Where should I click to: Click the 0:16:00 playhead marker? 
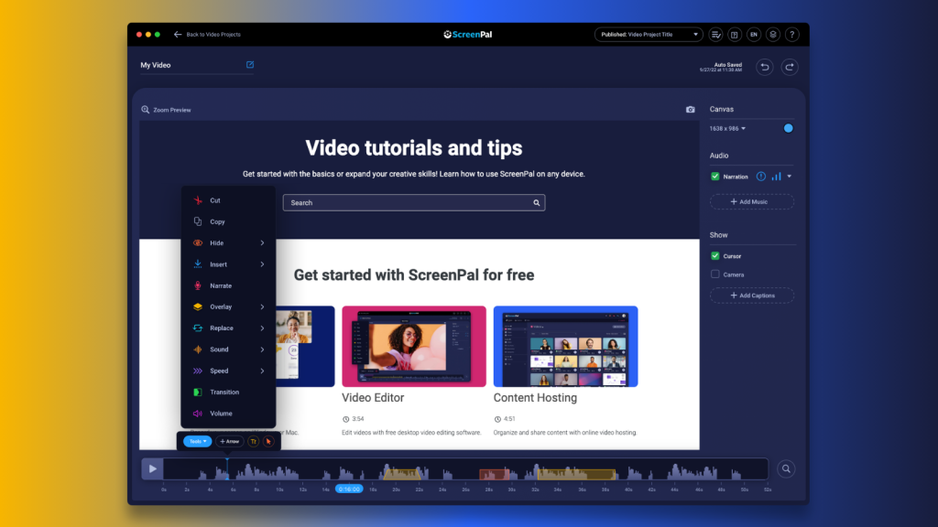coord(349,489)
